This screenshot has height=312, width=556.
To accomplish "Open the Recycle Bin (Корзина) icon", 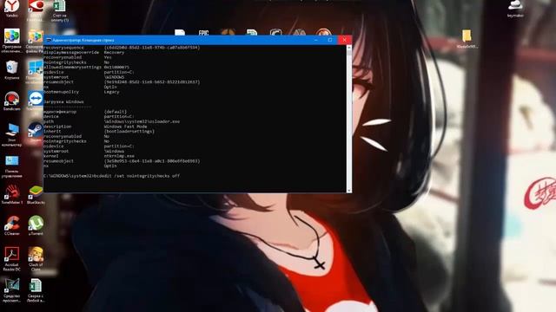I will (11, 69).
